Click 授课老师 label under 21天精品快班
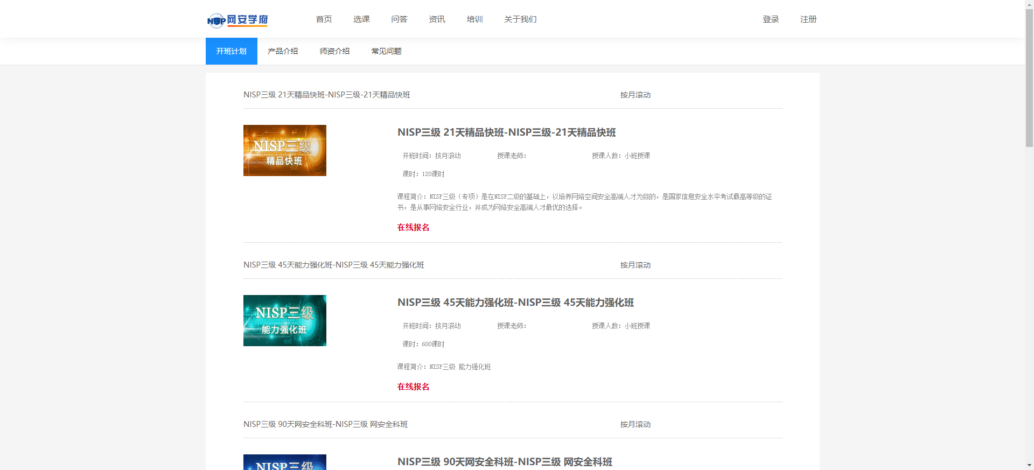1034x470 pixels. 512,156
